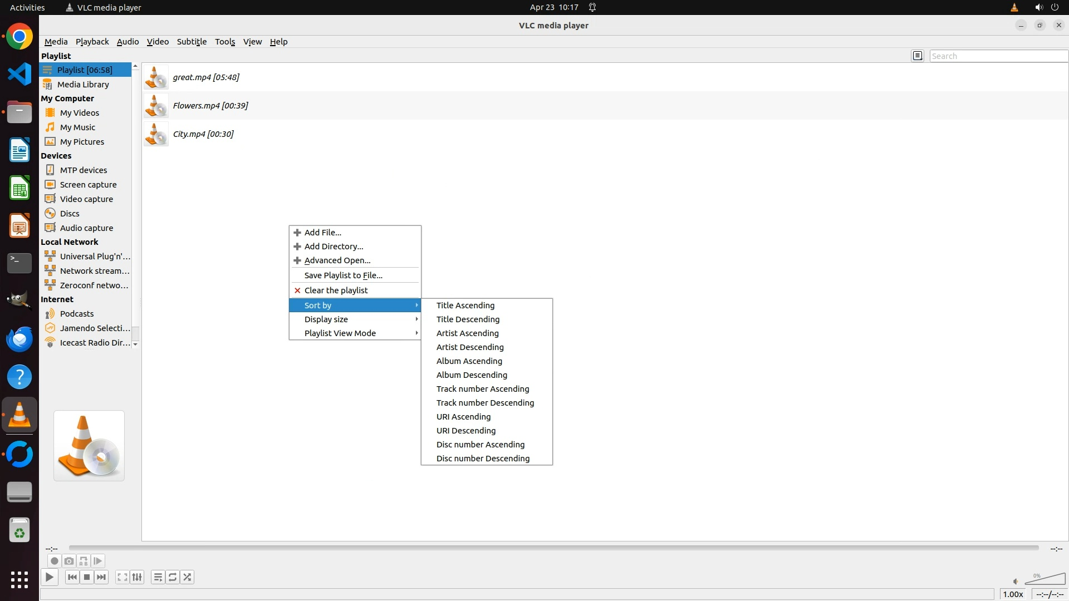The image size is (1069, 601).
Task: Click the Record button icon
Action: (54, 561)
